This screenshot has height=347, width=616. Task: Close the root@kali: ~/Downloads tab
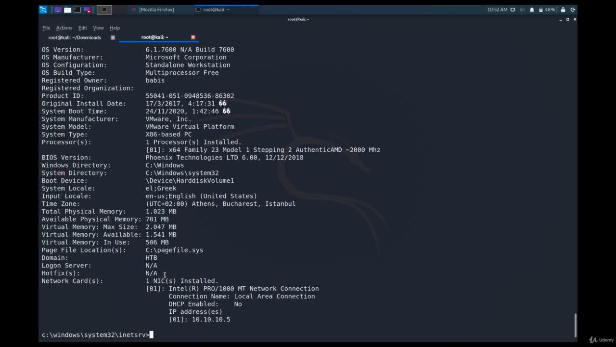click(x=113, y=37)
